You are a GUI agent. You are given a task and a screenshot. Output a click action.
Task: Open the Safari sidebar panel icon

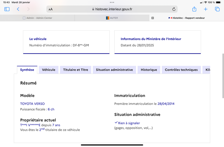click(x=7, y=9)
